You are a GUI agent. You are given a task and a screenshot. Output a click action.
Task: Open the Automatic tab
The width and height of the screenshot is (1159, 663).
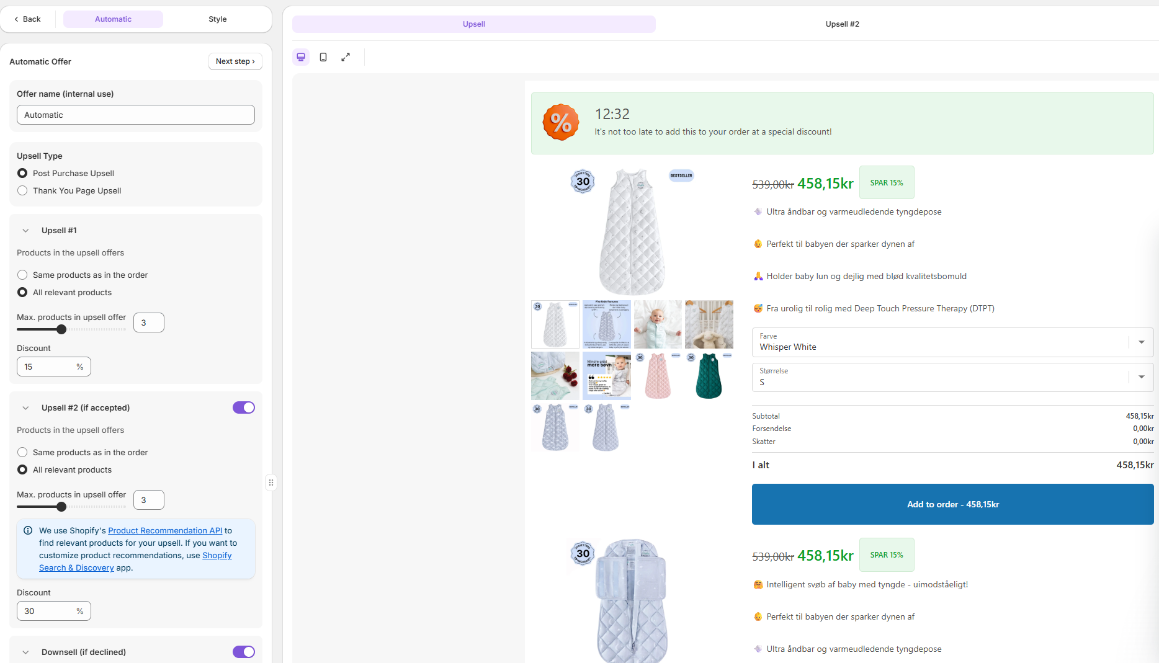click(113, 19)
